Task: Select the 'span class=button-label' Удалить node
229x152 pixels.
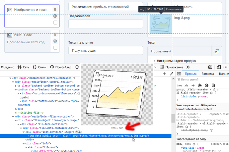Action: coord(50,101)
